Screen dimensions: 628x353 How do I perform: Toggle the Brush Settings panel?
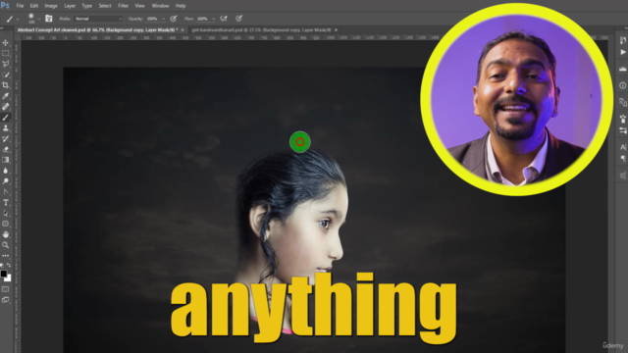click(x=49, y=19)
